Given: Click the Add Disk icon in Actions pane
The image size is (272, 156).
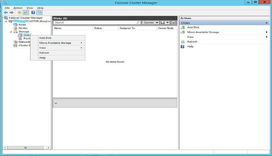Looking at the screenshot, I should point(182,27).
